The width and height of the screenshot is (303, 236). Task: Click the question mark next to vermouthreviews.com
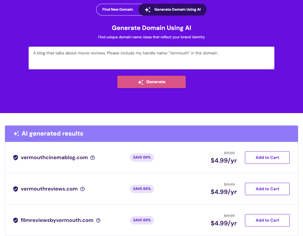coord(82,189)
